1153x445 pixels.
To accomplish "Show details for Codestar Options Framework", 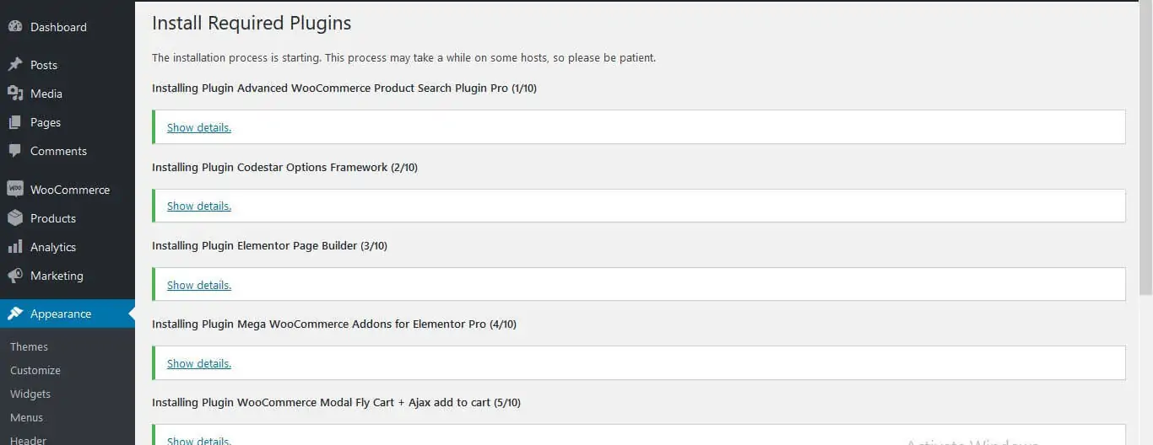I will click(x=199, y=206).
